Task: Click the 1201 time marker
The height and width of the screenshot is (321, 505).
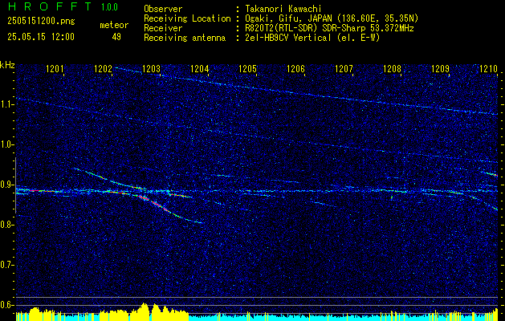Action: (x=55, y=69)
